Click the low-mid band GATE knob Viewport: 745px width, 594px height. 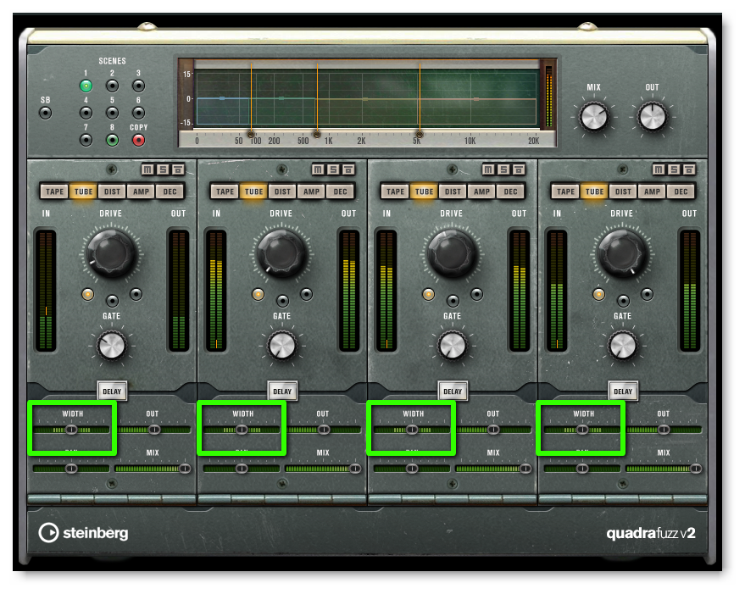281,346
